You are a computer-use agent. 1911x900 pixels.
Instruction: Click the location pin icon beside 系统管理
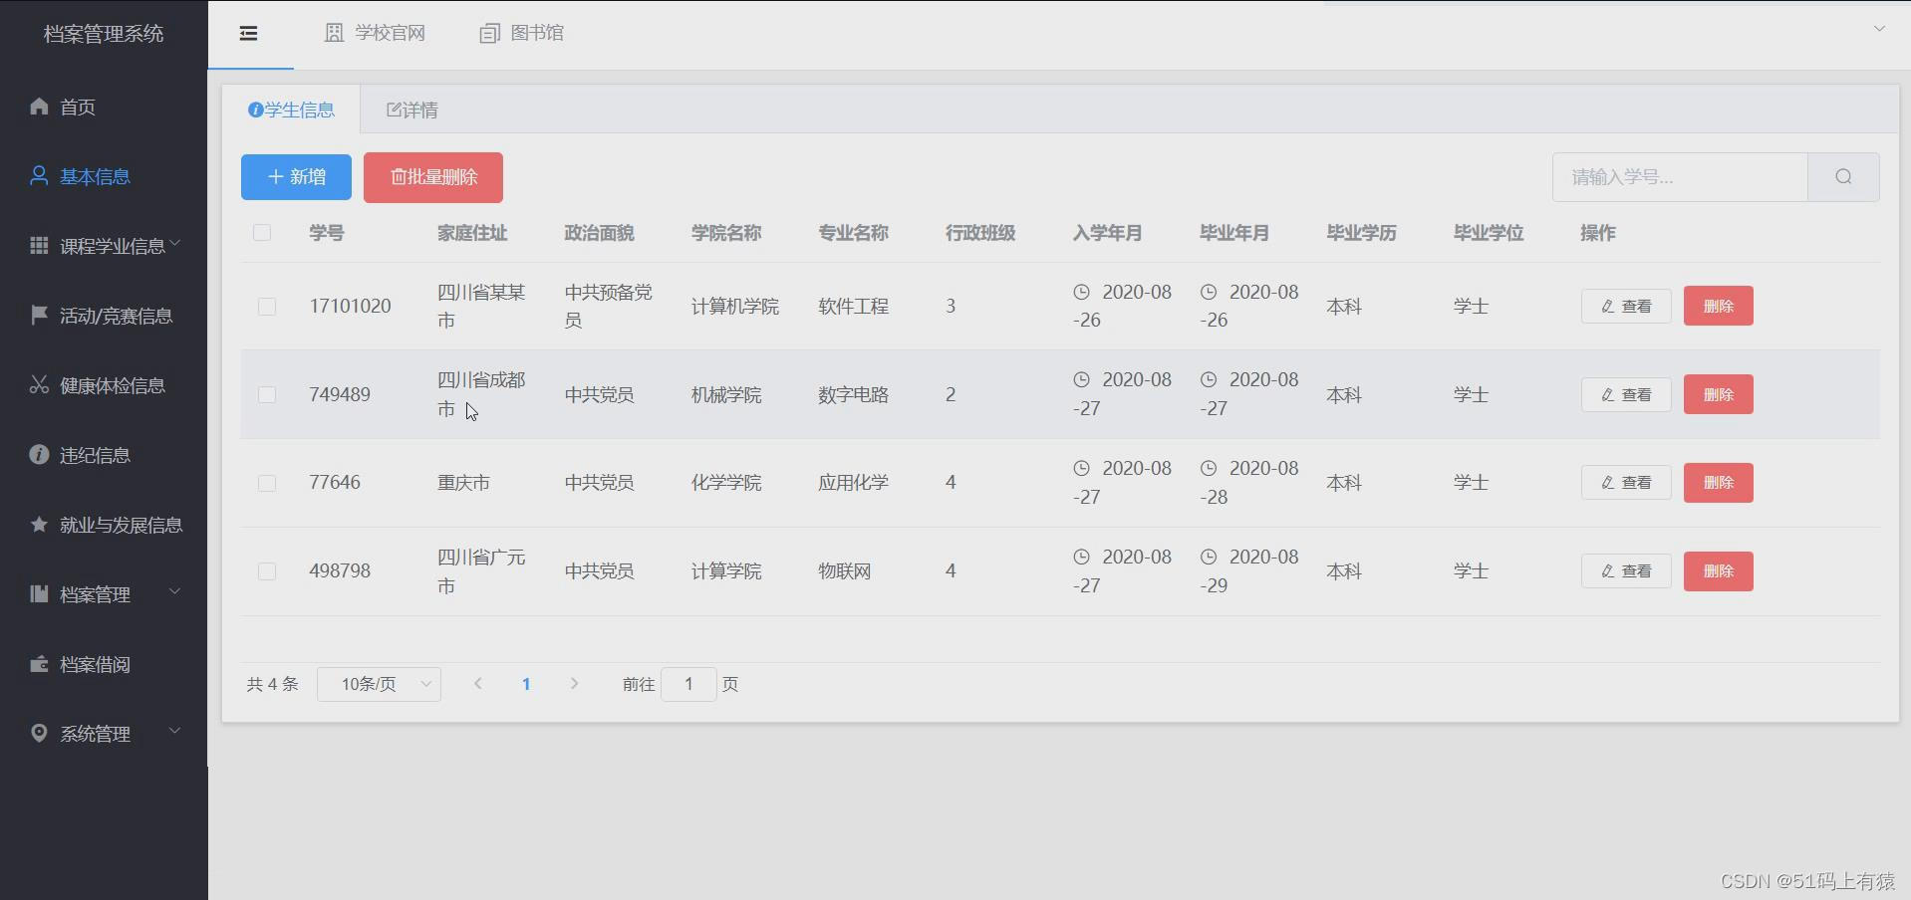pyautogui.click(x=39, y=733)
